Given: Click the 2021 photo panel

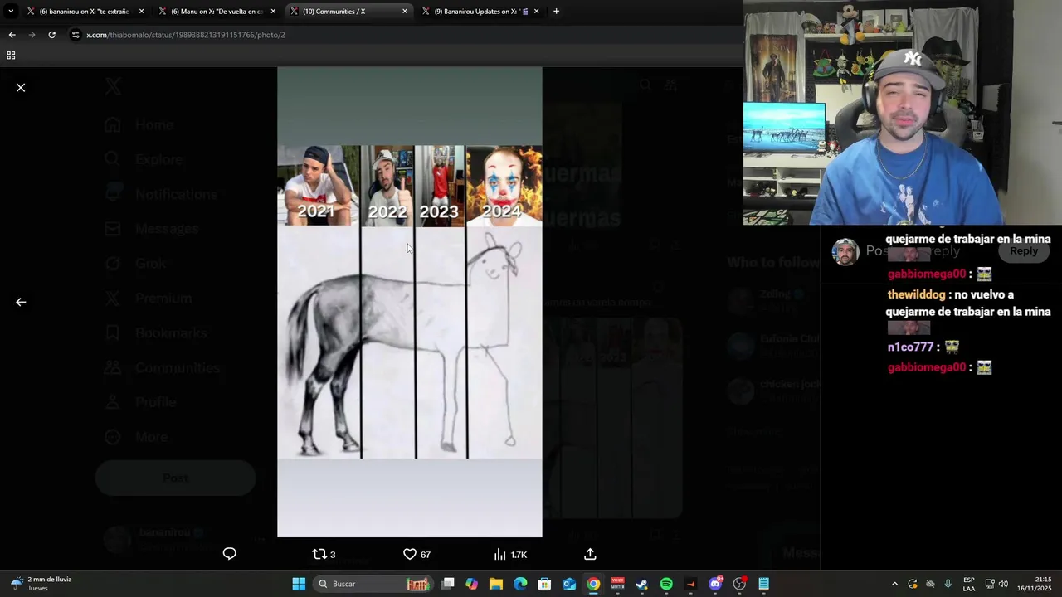Looking at the screenshot, I should (319, 186).
